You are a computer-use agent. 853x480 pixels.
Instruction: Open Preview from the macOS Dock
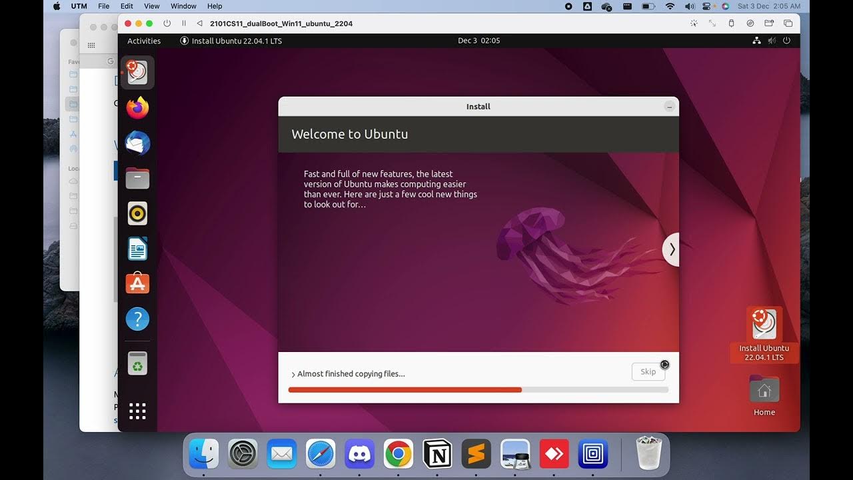coord(515,454)
